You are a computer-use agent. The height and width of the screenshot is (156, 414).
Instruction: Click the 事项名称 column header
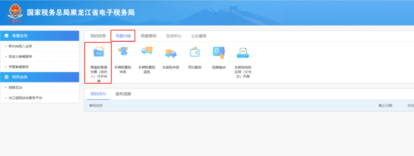[x=96, y=105]
